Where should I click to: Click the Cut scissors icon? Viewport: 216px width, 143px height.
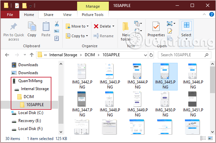pos(57,24)
